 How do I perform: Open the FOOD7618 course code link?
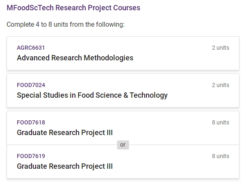pos(31,122)
